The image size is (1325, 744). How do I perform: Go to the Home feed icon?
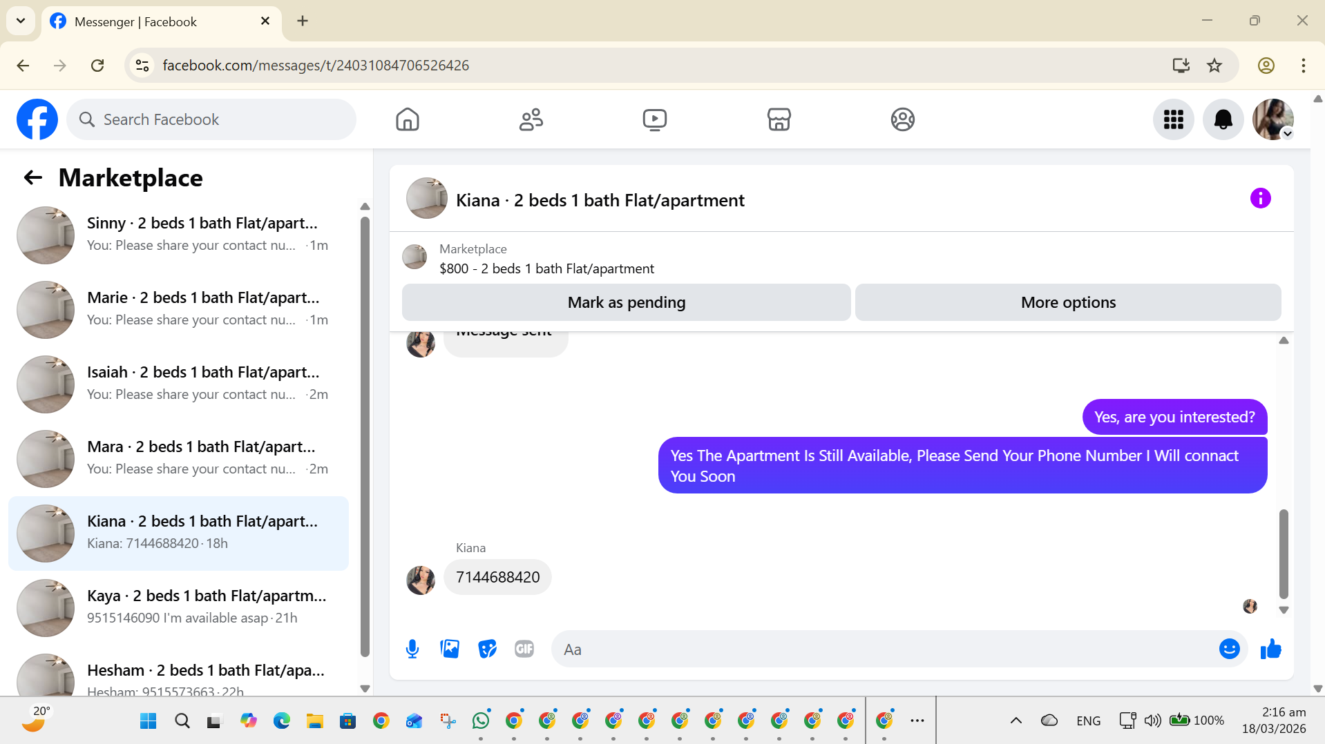point(408,119)
